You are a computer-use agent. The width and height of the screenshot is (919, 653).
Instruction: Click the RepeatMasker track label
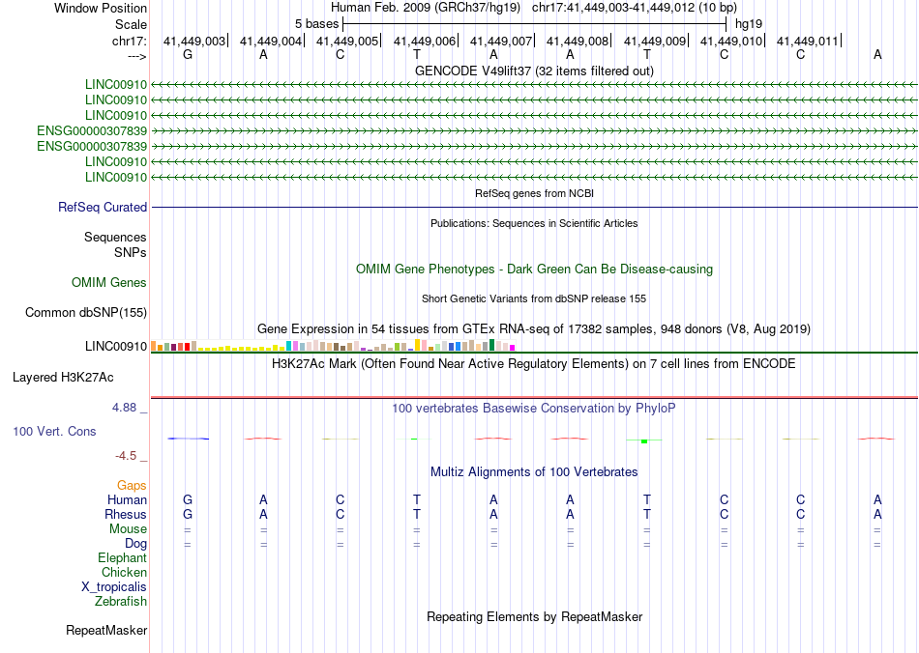pyautogui.click(x=106, y=631)
